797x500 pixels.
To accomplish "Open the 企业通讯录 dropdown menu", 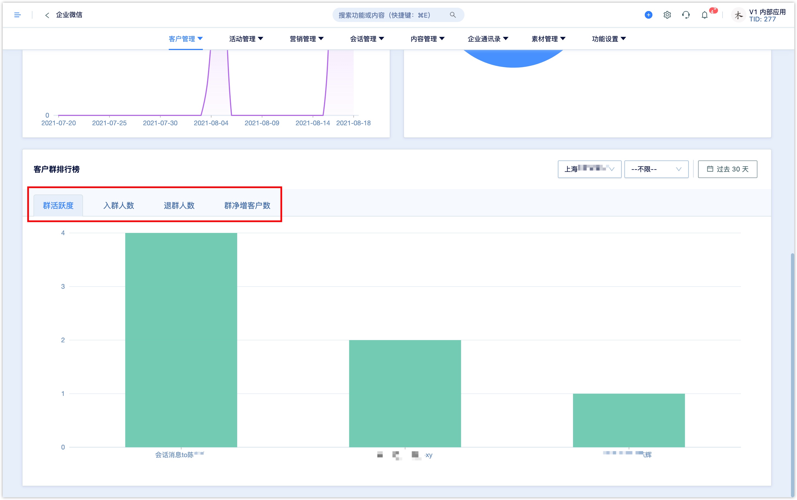I will click(x=488, y=39).
